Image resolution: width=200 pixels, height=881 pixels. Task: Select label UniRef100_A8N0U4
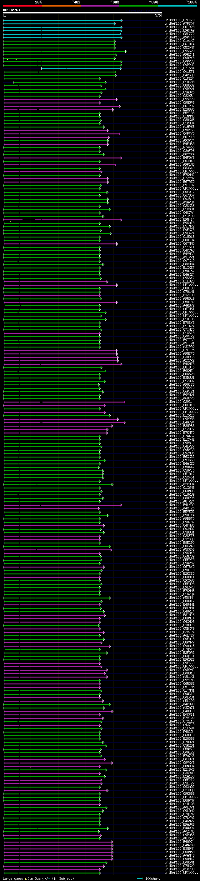(179, 766)
